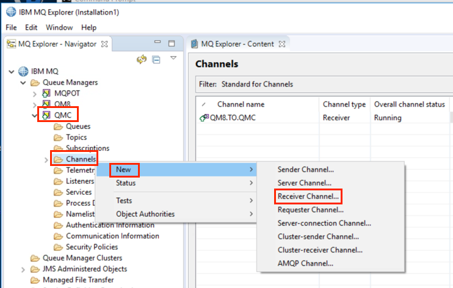Choose Tests in the context menu
453x288 pixels.
coord(176,201)
